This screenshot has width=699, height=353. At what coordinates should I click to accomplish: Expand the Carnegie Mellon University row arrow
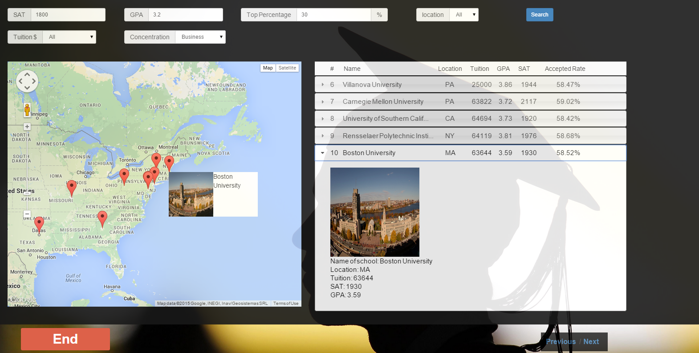323,102
